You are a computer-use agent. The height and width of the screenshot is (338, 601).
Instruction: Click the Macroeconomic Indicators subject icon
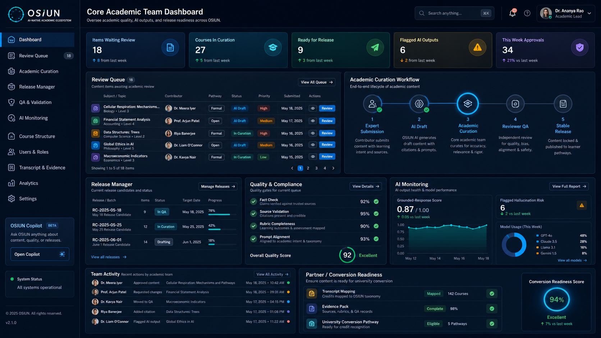(x=96, y=157)
